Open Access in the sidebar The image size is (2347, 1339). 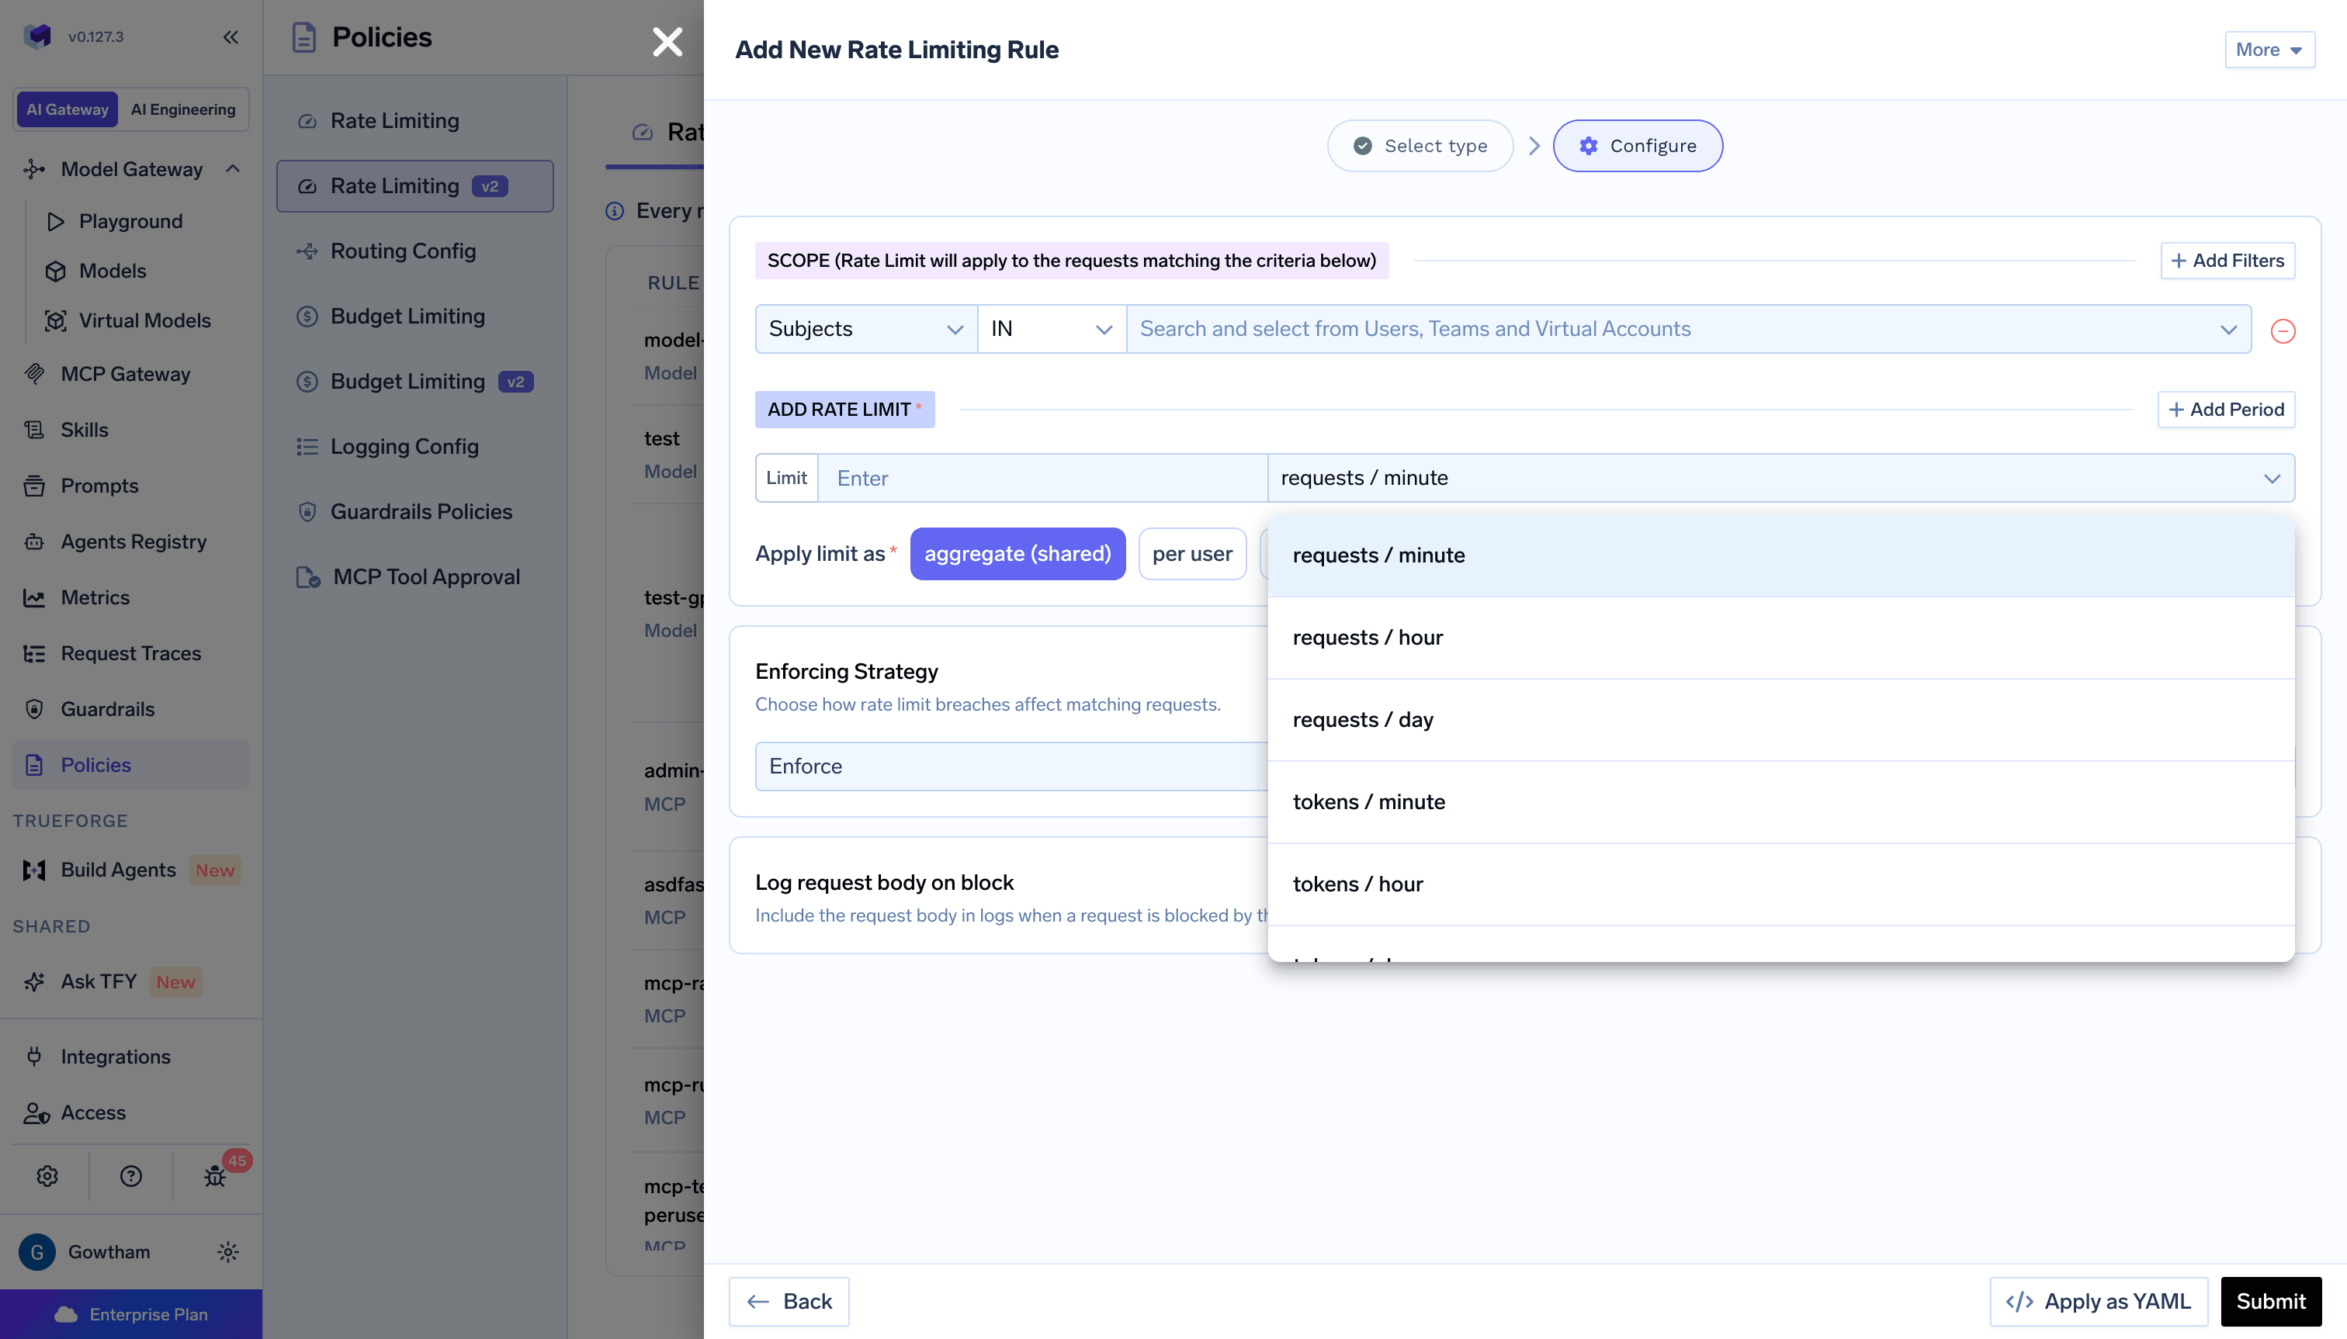93,1114
